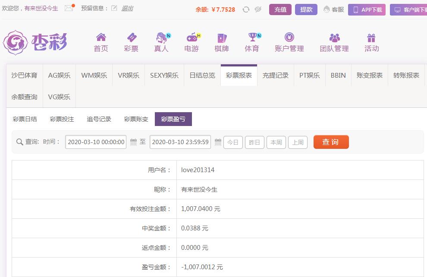Click the APP下载 button
427x277 pixels.
coord(367,10)
